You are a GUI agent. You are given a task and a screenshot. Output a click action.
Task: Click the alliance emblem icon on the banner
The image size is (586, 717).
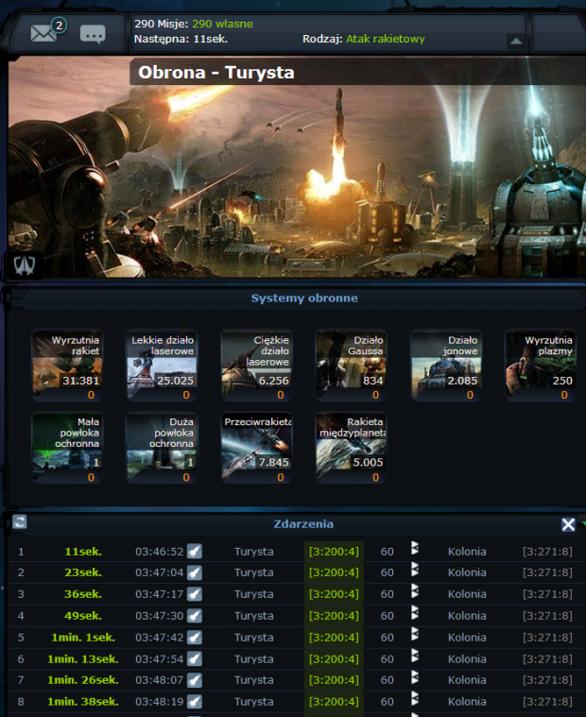[25, 265]
